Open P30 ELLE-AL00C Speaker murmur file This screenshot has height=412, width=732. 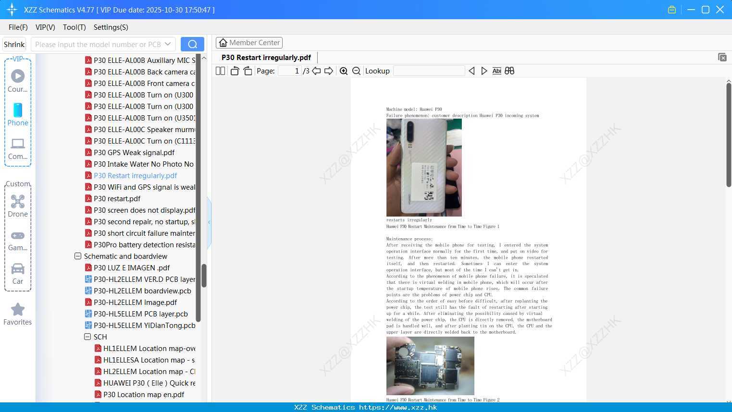pos(145,130)
